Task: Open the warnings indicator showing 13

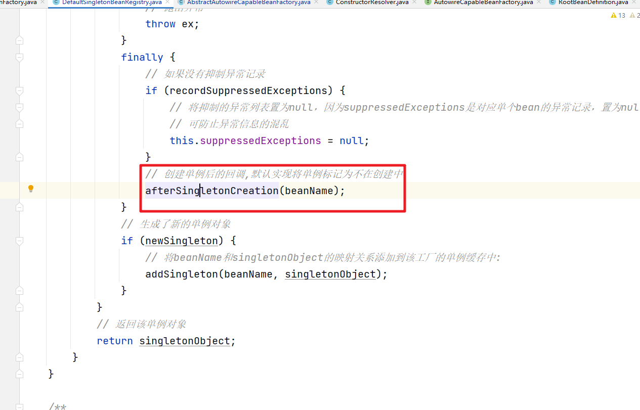Action: pos(618,16)
